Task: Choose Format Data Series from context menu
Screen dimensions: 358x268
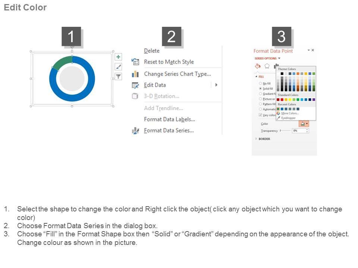Action: click(169, 131)
